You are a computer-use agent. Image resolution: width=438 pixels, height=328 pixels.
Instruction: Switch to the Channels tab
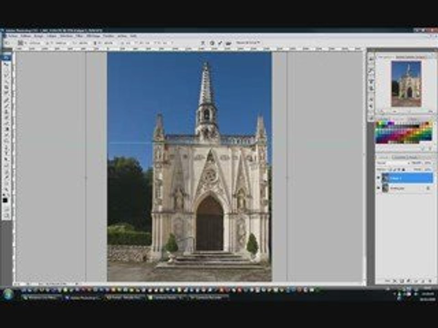coord(400,157)
